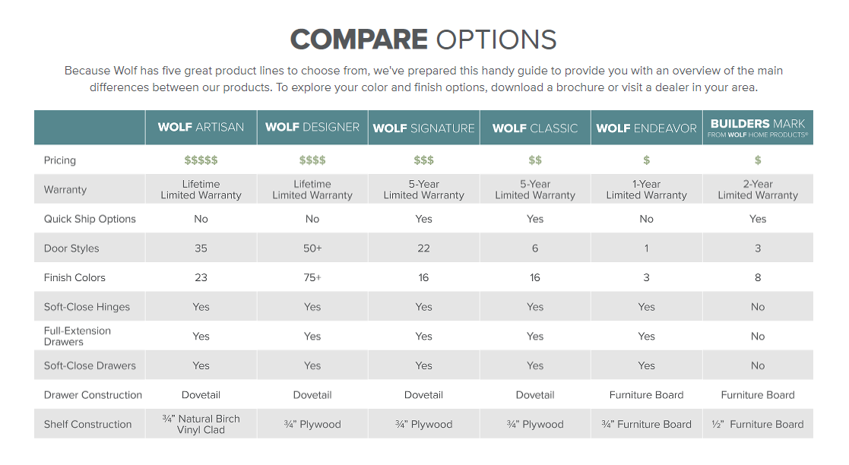The width and height of the screenshot is (849, 465).
Task: Click the Endeavor single dollar sign
Action: pos(646,160)
